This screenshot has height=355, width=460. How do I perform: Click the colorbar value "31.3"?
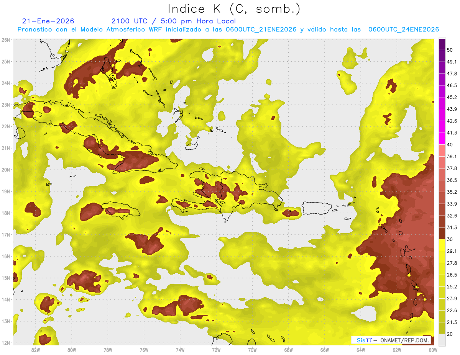(452, 227)
